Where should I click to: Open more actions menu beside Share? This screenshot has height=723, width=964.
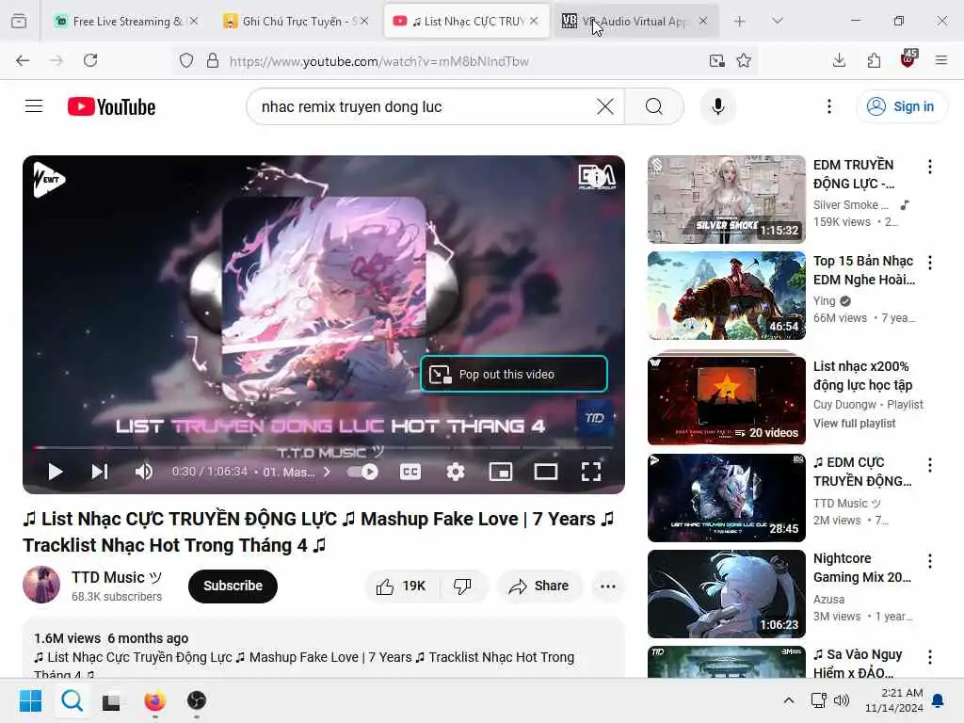coord(607,586)
